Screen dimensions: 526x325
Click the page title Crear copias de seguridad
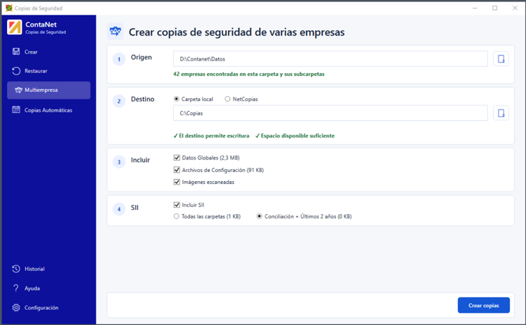(x=236, y=32)
